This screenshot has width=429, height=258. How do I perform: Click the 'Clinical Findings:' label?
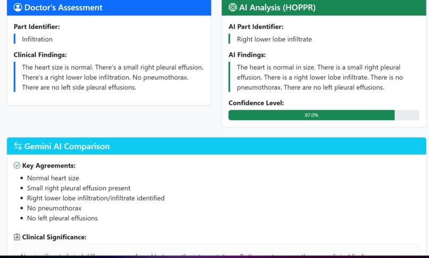[40, 55]
